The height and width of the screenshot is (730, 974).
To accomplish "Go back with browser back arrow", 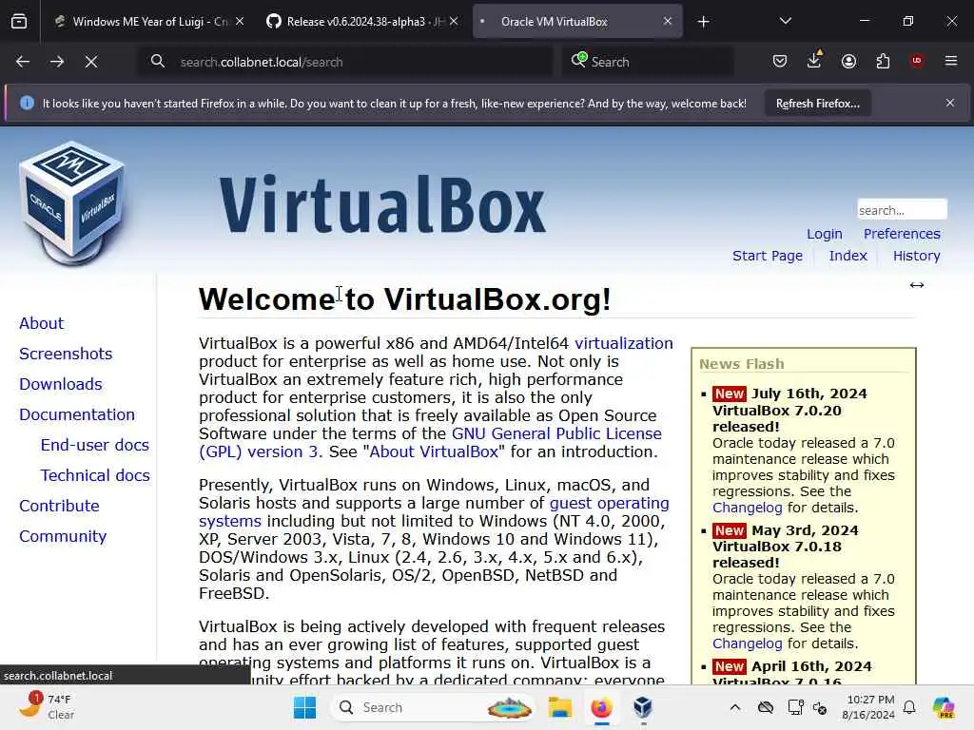I will click(x=23, y=62).
